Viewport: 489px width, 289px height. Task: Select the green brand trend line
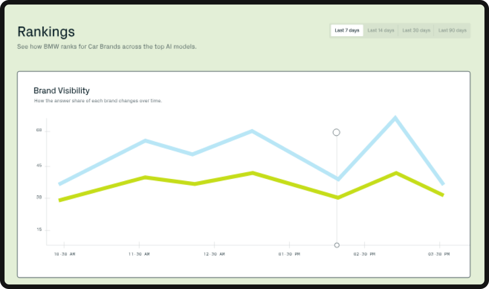point(145,177)
